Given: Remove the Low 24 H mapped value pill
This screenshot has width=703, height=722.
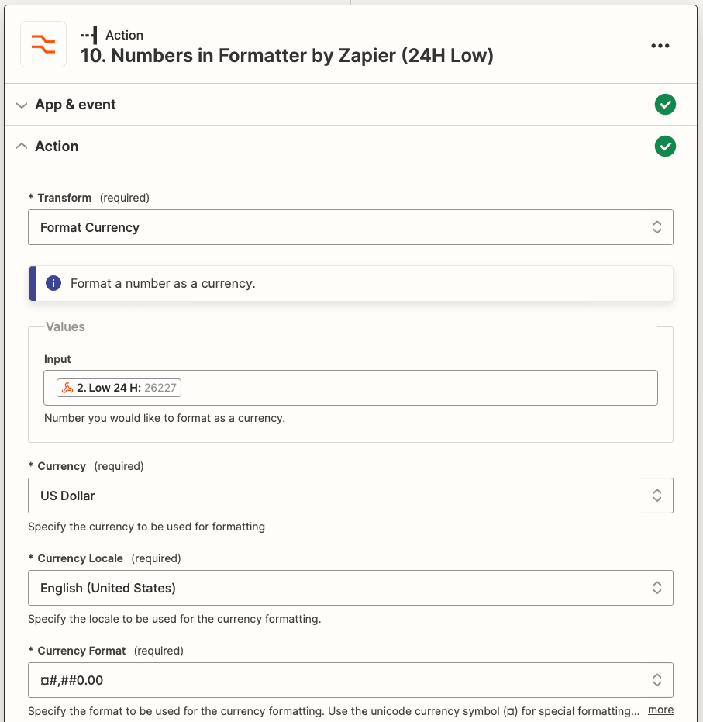Looking at the screenshot, I should 118,387.
